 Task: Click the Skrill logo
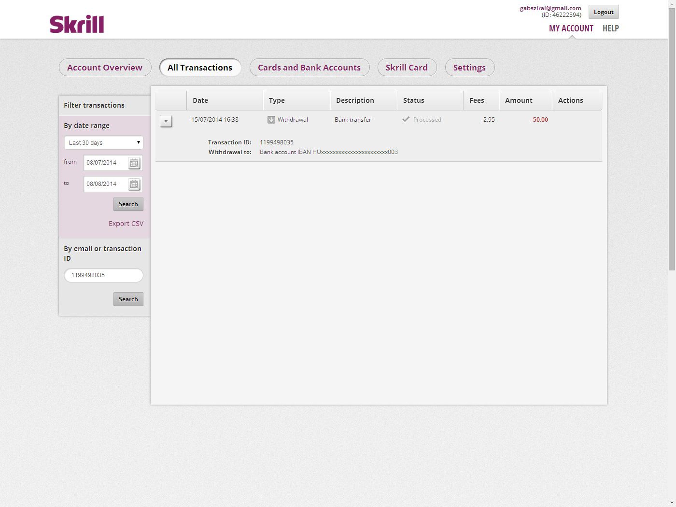[x=77, y=24]
